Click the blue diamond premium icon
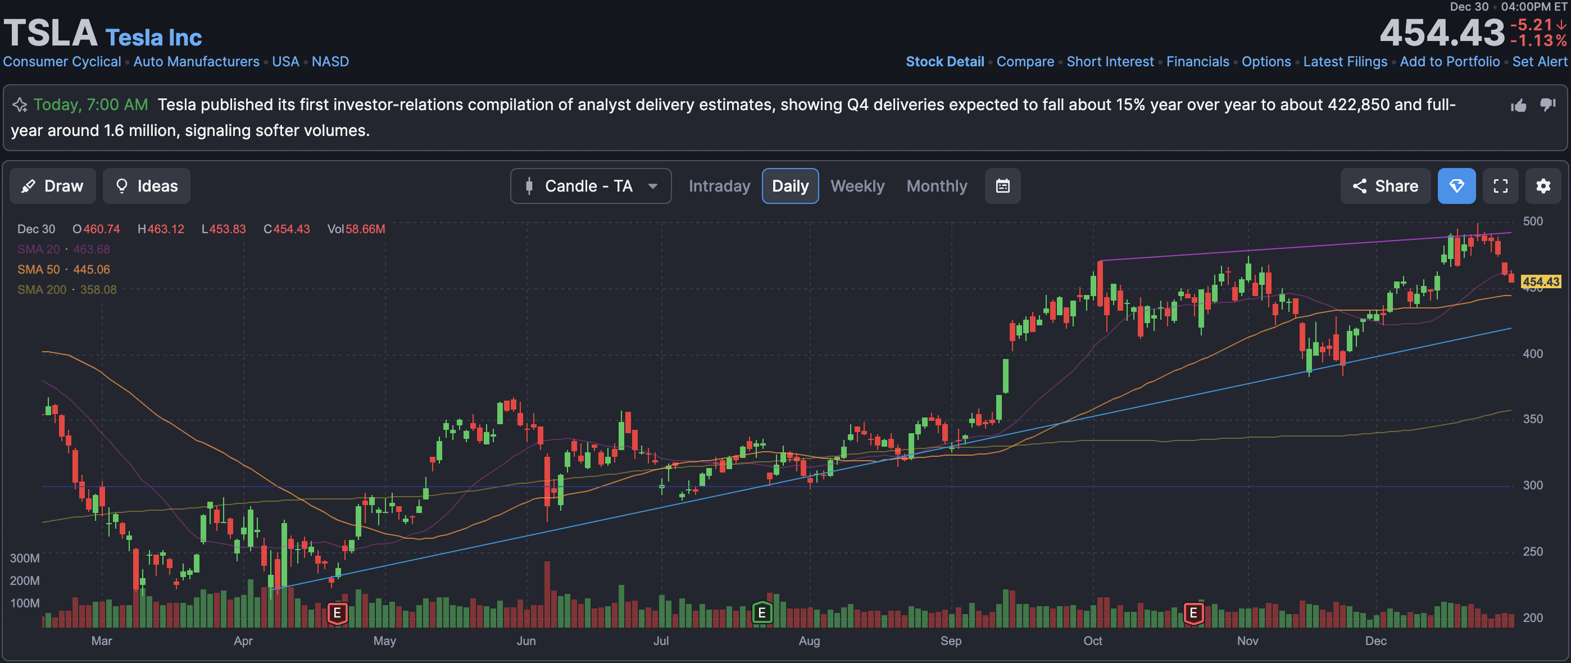The height and width of the screenshot is (663, 1571). click(x=1456, y=186)
